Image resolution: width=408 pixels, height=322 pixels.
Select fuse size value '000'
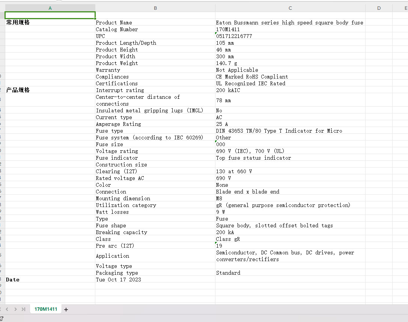pos(291,144)
